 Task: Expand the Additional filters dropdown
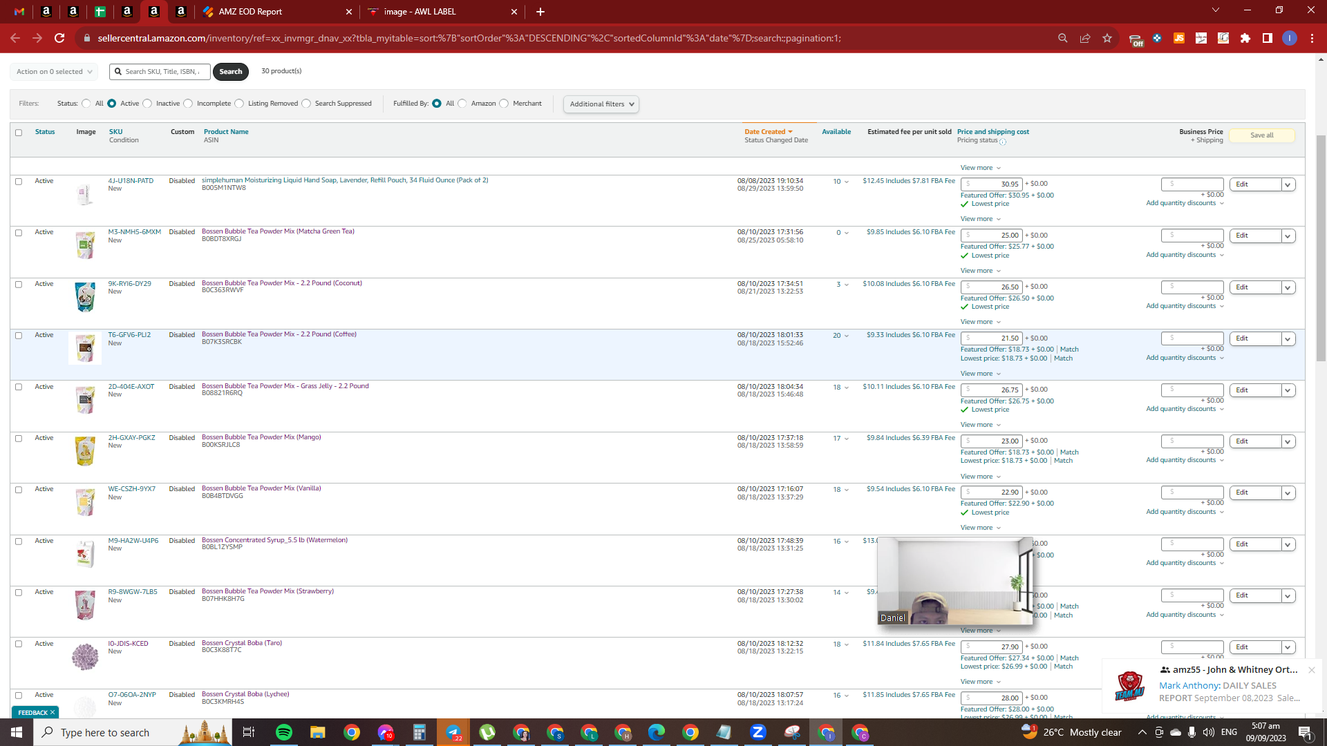coord(601,104)
